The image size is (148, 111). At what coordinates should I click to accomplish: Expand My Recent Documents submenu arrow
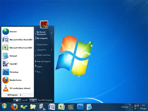point(52,33)
